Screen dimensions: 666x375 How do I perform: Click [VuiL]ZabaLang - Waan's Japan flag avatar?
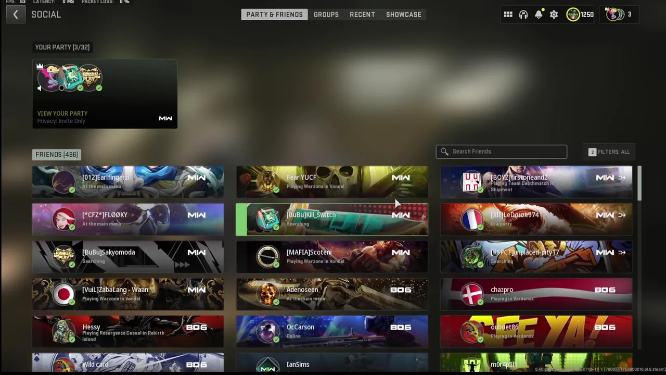click(63, 294)
